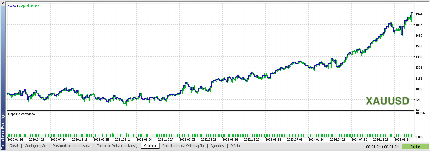Click the 2020.11.16 date label

pos(80,140)
